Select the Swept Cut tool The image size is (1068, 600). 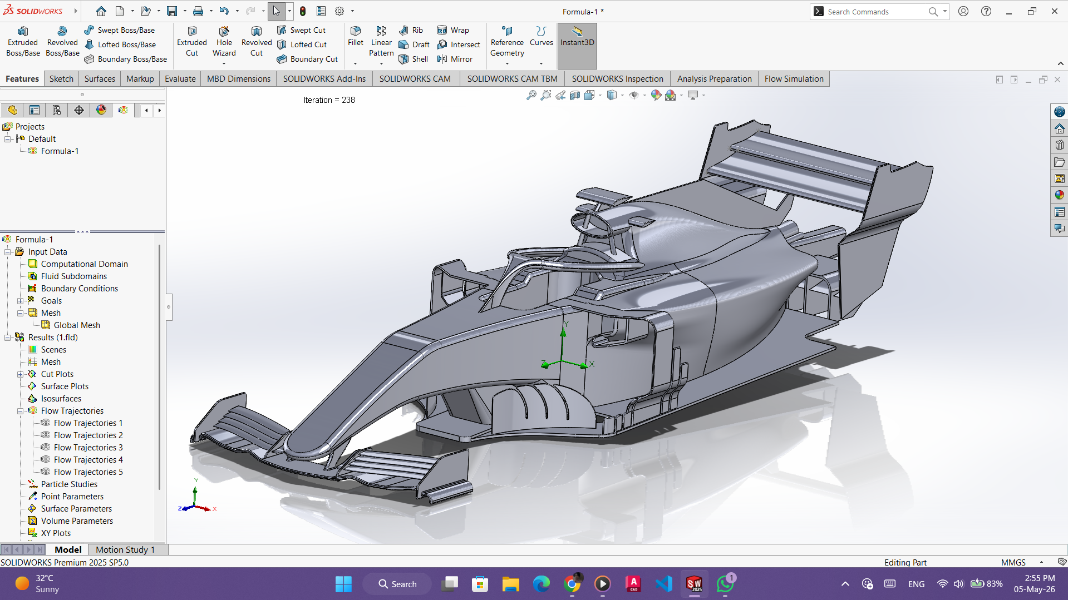(301, 30)
